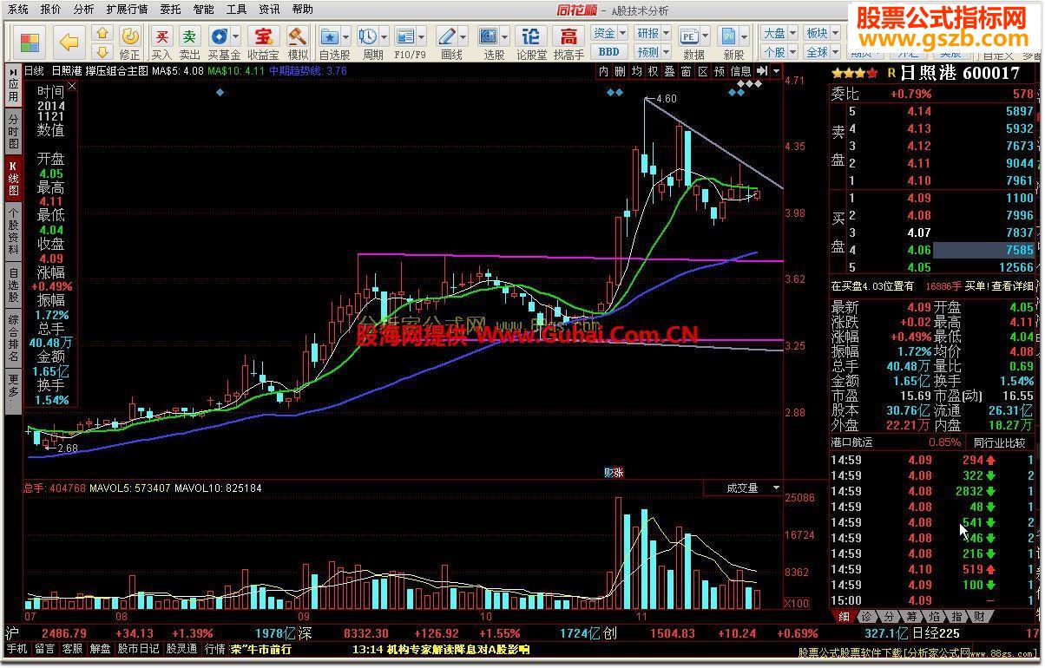Click the 同行业比较 button
The image size is (1045, 668).
999,442
